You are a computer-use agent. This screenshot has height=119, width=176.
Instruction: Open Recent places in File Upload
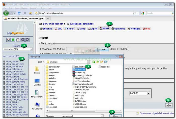pos(37,70)
